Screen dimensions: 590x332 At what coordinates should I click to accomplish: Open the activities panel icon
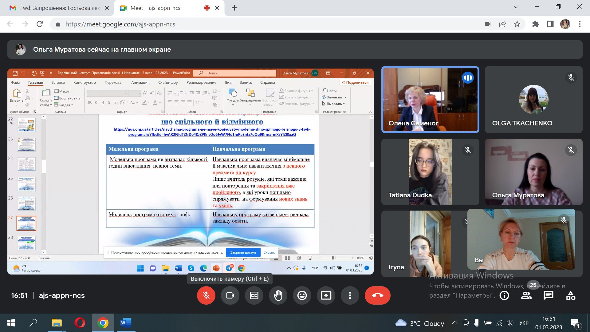[571, 295]
